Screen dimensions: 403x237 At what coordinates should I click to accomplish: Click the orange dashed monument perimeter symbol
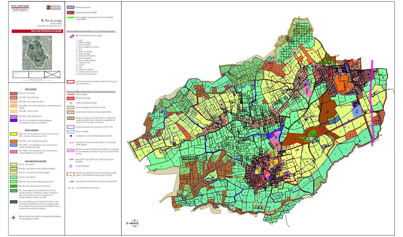pos(70,174)
